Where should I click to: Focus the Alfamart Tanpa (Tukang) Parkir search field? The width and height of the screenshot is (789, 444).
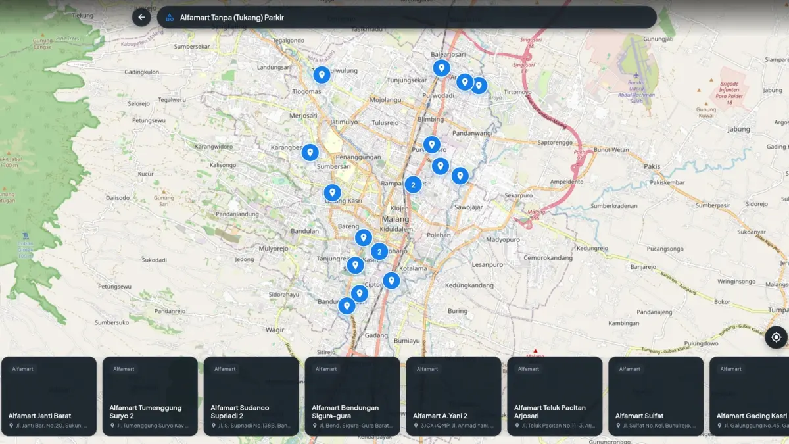[x=406, y=17]
